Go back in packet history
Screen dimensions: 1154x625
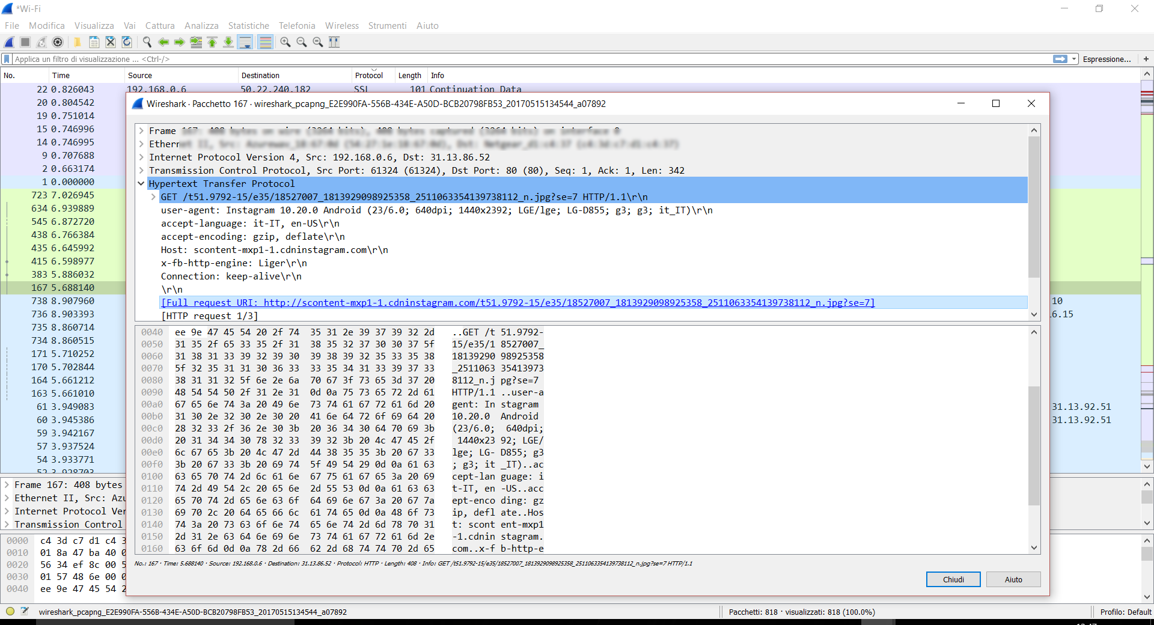pyautogui.click(x=163, y=42)
